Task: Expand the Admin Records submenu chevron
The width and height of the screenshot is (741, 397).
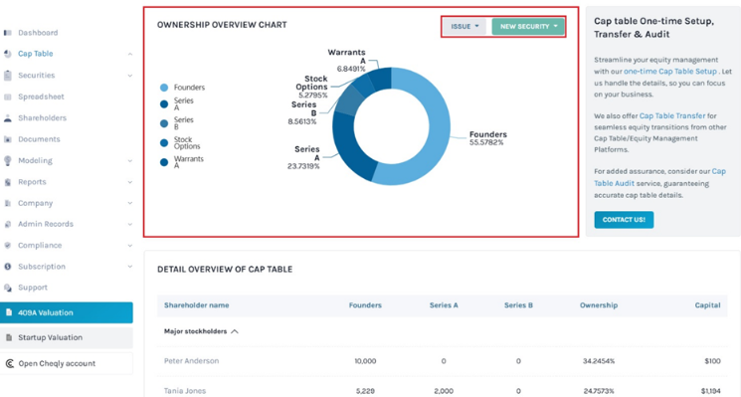Action: click(130, 224)
